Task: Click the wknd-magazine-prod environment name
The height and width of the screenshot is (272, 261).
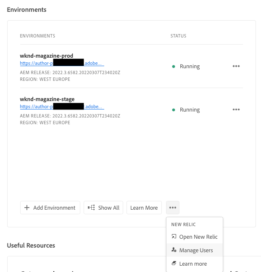Action: (x=46, y=56)
